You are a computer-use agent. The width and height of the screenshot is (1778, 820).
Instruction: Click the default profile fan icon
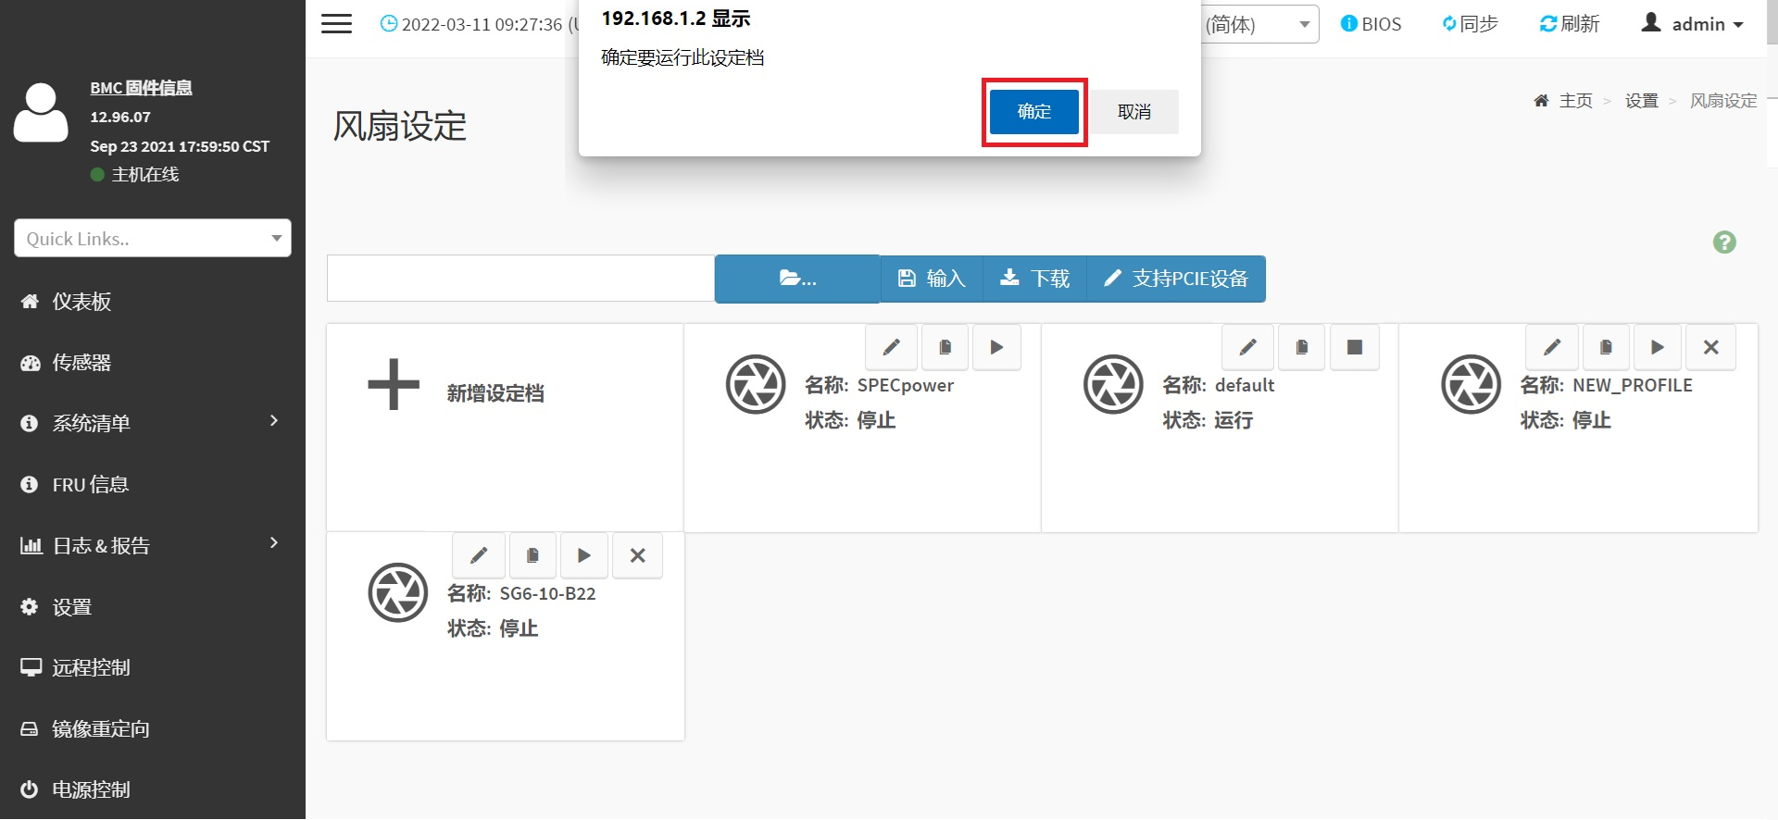(x=1113, y=384)
